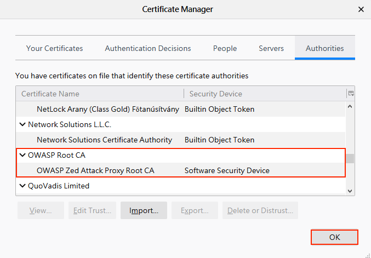This screenshot has width=371, height=258.
Task: Select Network Solutions Certificate Authority entry
Action: click(x=104, y=140)
